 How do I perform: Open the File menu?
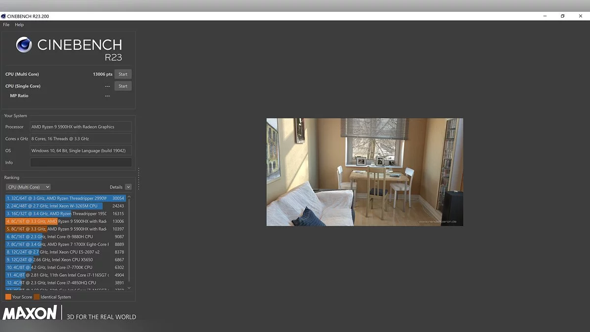click(6, 25)
